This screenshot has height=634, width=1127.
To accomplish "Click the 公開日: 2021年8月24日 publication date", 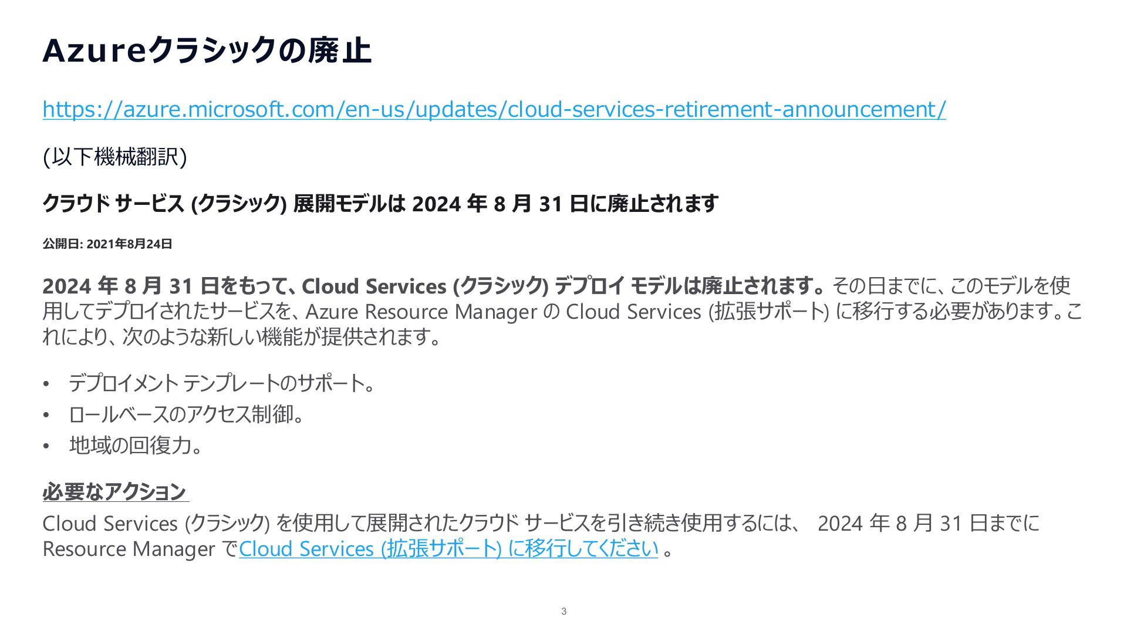I will pyautogui.click(x=107, y=244).
